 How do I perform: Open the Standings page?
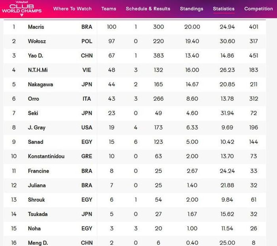(192, 9)
